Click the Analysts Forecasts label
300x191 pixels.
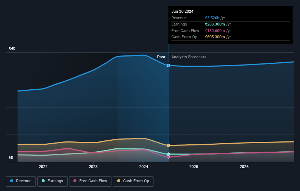(189, 57)
